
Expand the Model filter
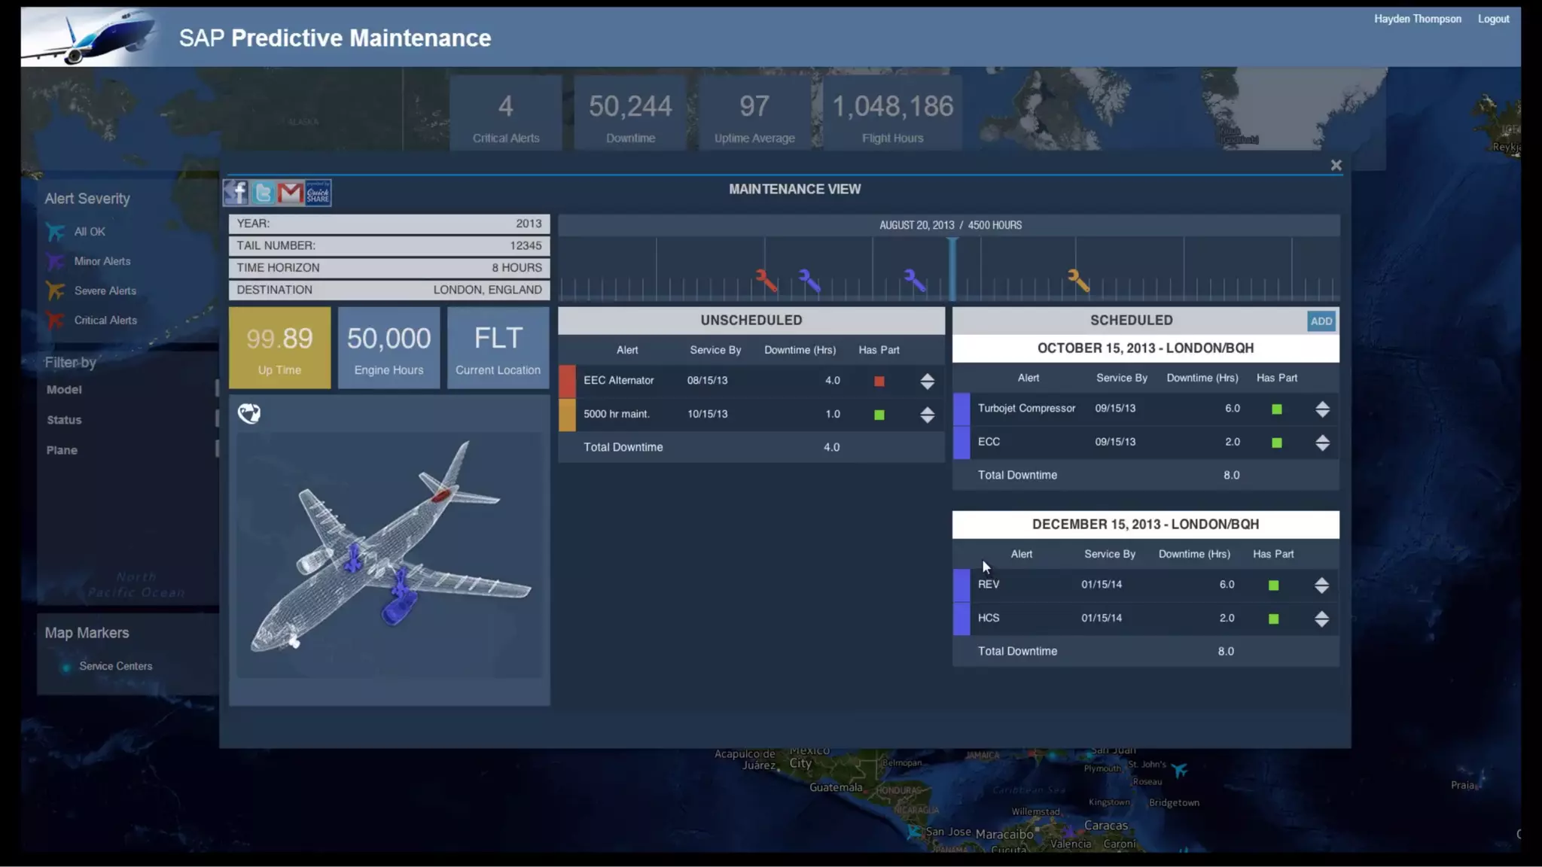coord(64,389)
